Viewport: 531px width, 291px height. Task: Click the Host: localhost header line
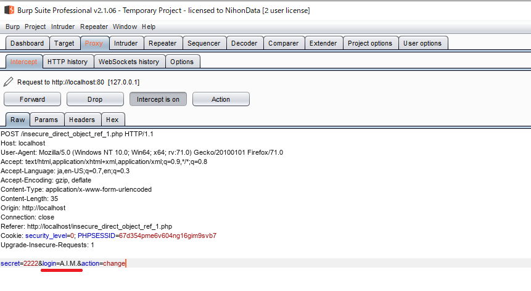coord(23,143)
